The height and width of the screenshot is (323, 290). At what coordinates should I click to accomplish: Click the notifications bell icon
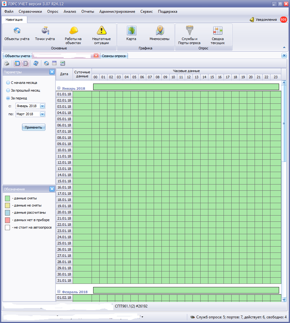tap(252, 20)
